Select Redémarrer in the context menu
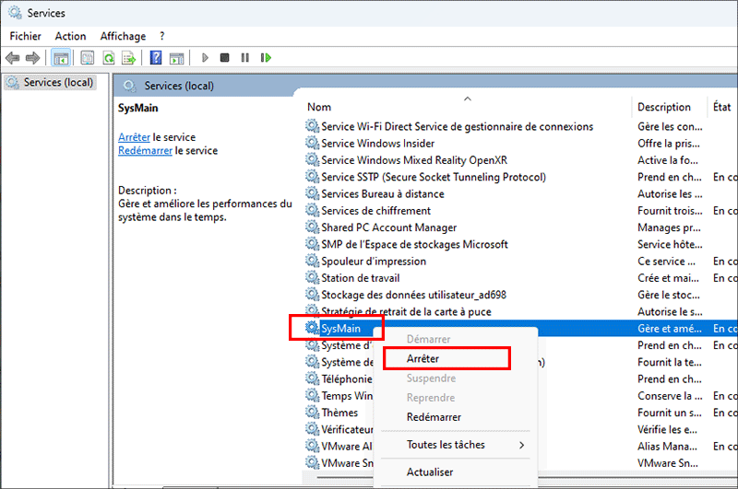The image size is (738, 489). [434, 417]
